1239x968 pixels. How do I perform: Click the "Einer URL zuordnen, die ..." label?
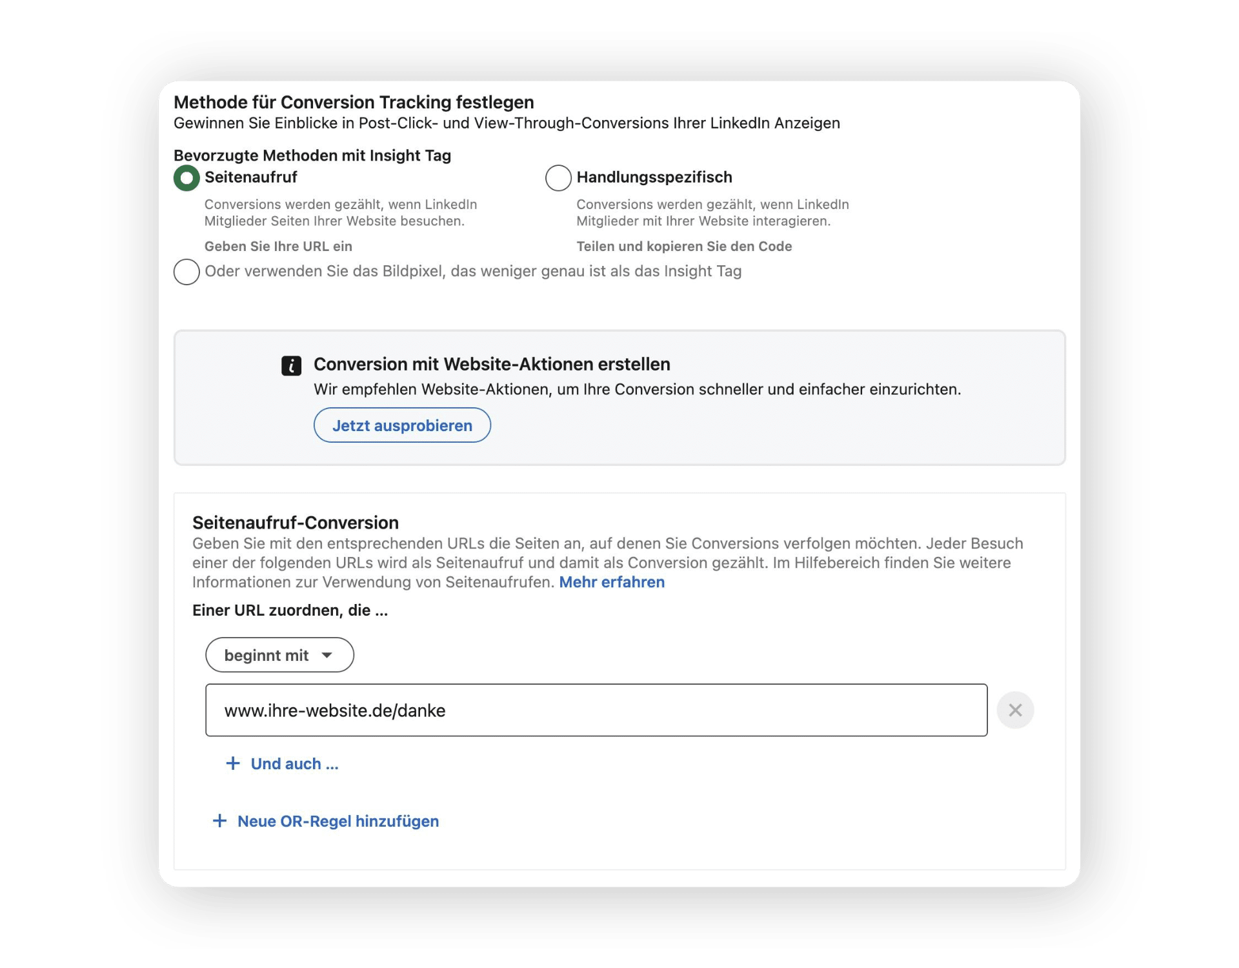290,610
